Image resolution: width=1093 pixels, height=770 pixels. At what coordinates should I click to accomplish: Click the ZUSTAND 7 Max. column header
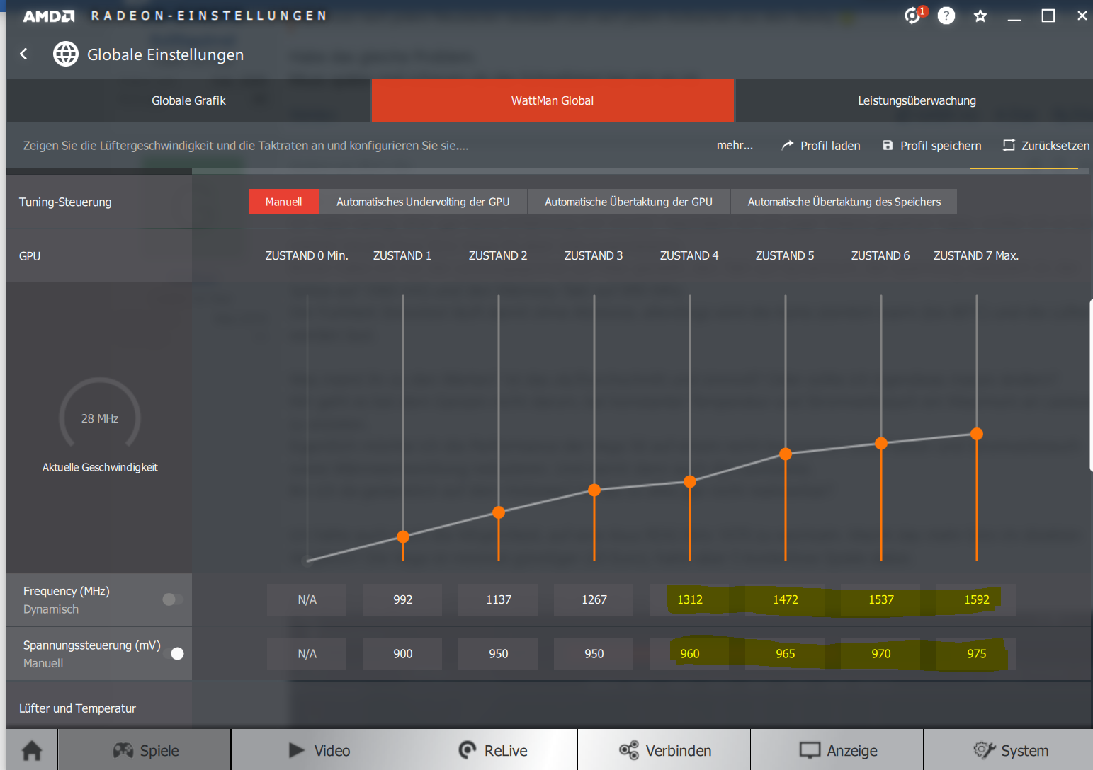click(x=976, y=255)
